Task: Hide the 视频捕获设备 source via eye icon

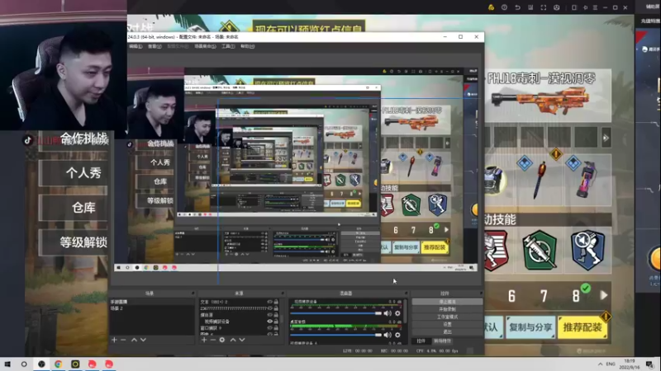Action: click(270, 322)
